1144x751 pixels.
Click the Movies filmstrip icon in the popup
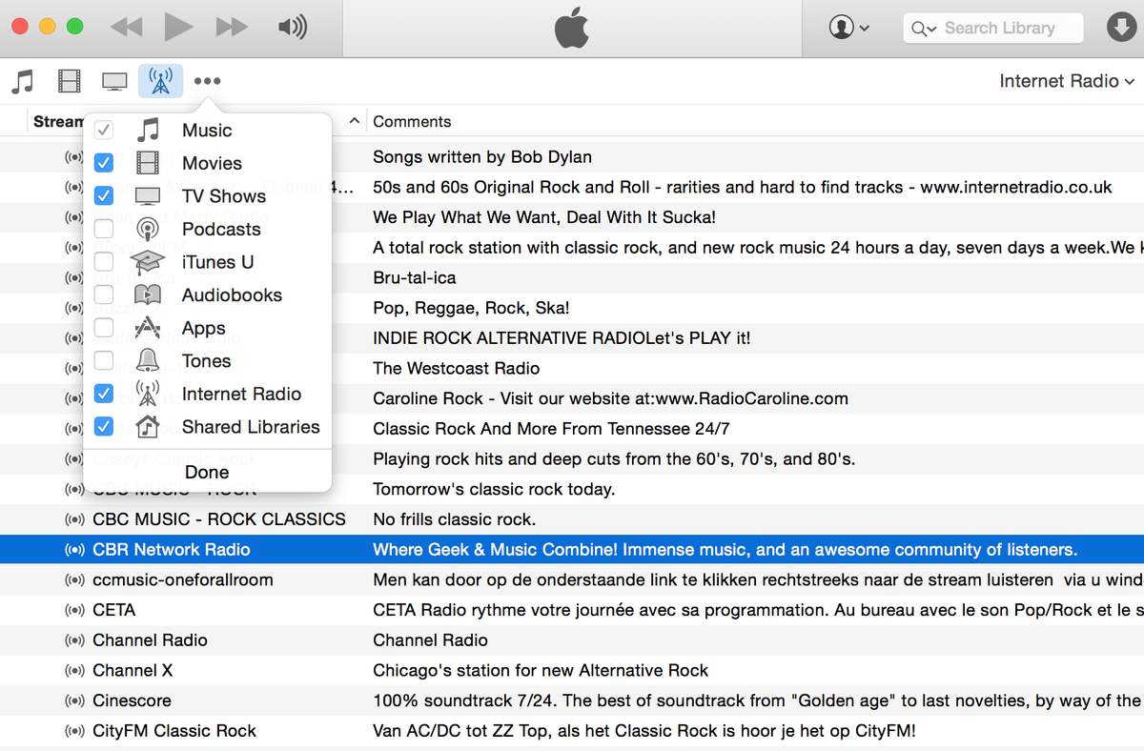pyautogui.click(x=148, y=163)
